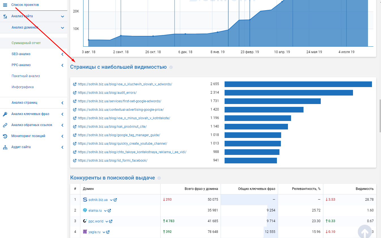Screen dimensions: 381x238
Task: Click info icon beside Конкуренты в поисковой выдаче
Action: coord(159,178)
